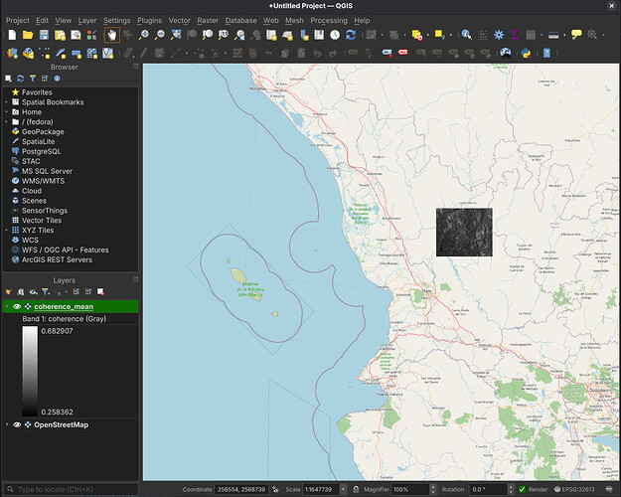The height and width of the screenshot is (497, 621).
Task: Open the Layer menu
Action: (87, 20)
